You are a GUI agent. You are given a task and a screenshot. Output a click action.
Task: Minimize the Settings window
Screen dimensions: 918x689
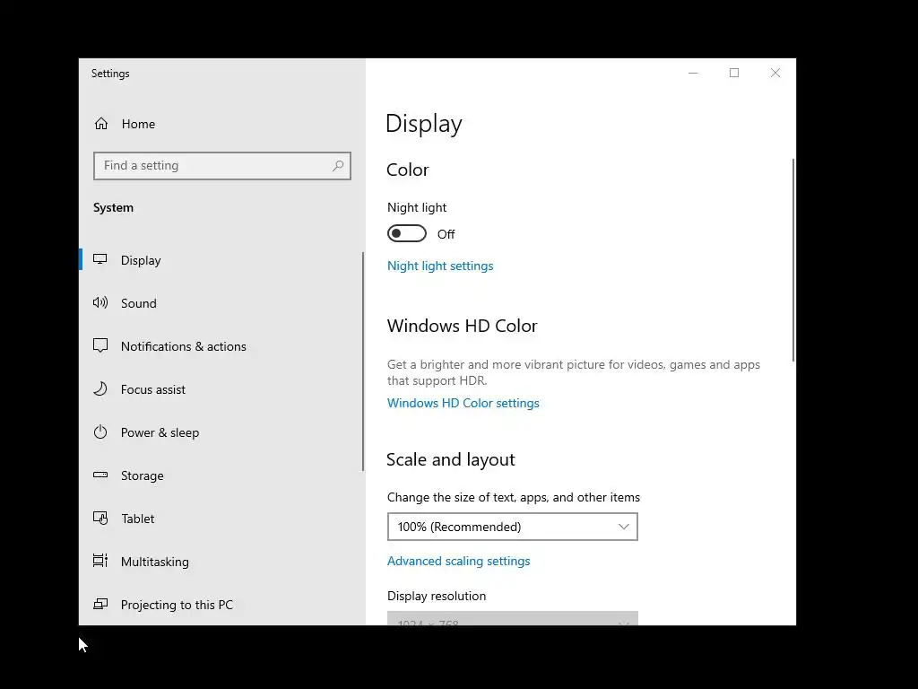tap(693, 73)
